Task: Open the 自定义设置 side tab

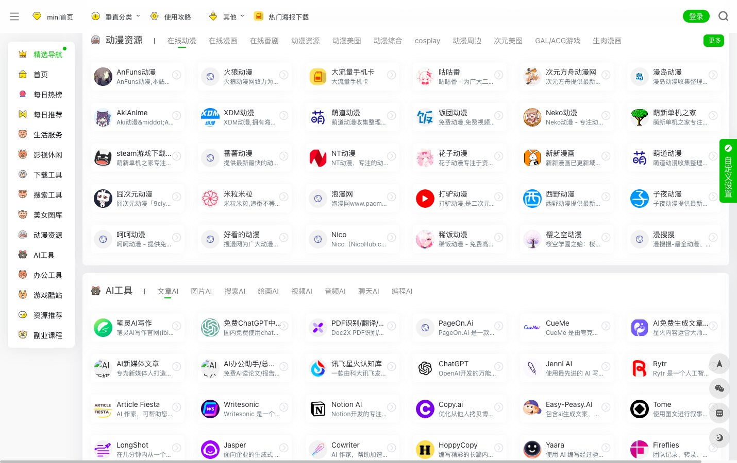Action: (728, 171)
